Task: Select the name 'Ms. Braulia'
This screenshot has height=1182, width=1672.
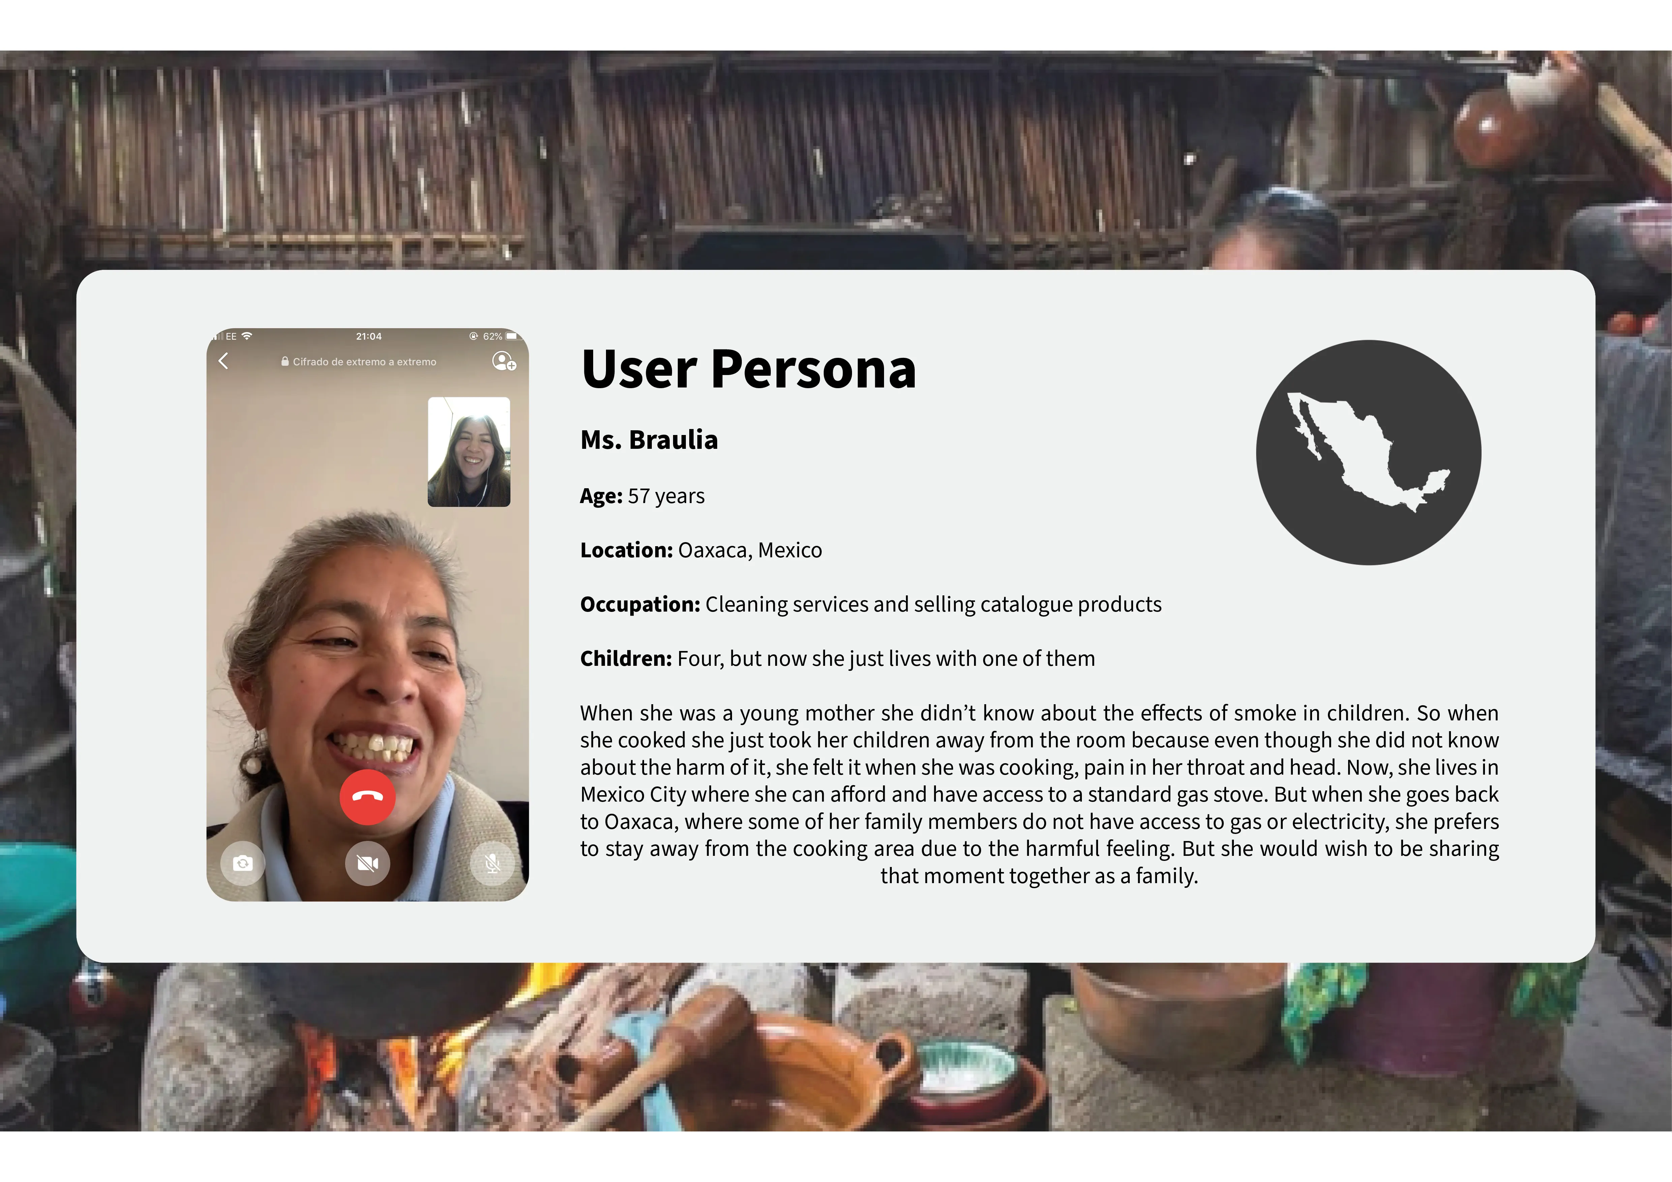Action: 649,440
